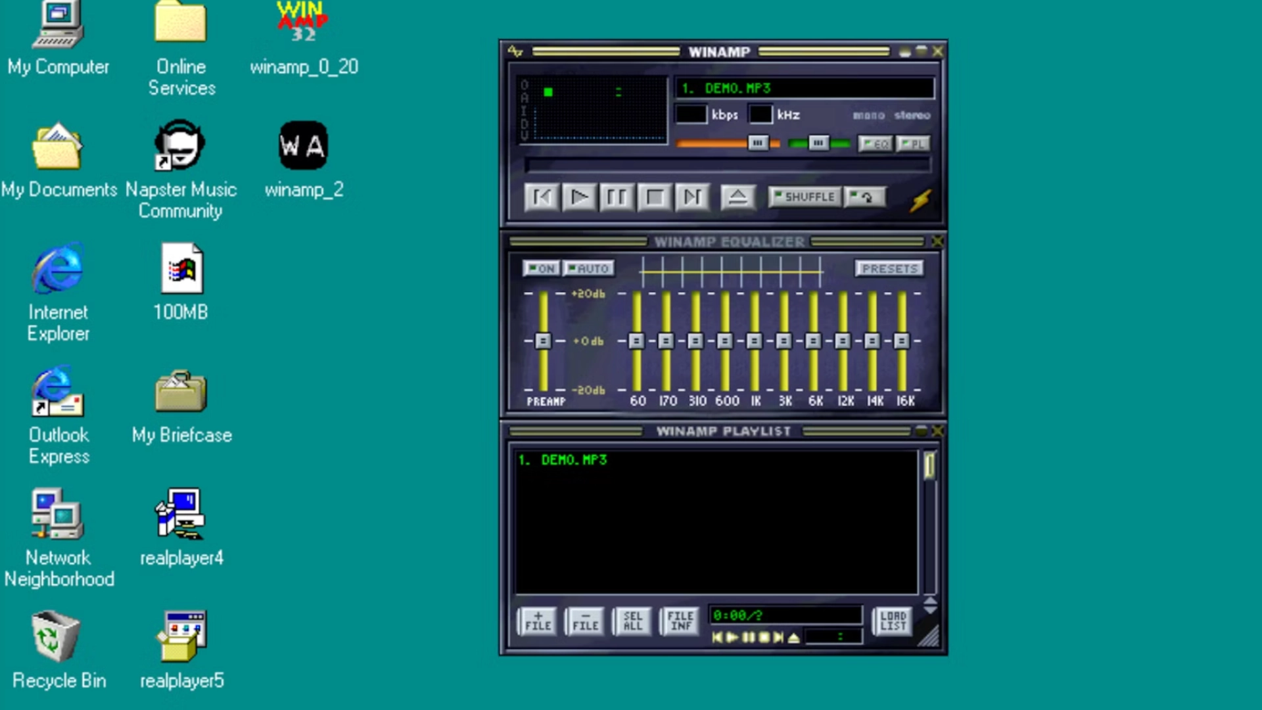The height and width of the screenshot is (710, 1262).
Task: Click the volume slider handle
Action: pyautogui.click(x=758, y=143)
